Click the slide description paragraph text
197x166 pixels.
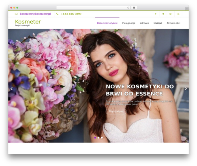click(x=139, y=103)
